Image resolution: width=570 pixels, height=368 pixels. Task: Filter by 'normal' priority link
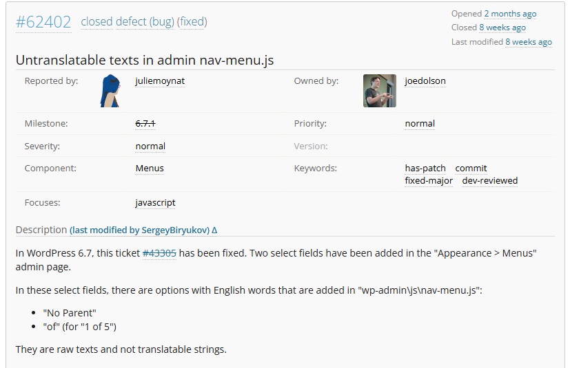(420, 124)
